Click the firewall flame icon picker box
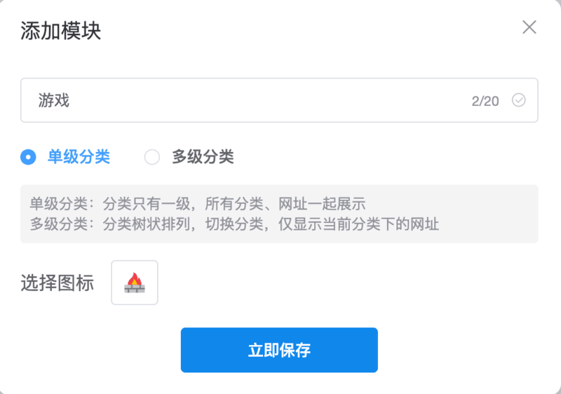Image resolution: width=561 pixels, height=394 pixels. point(135,283)
